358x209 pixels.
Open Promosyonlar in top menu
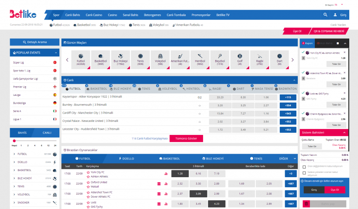pos(201,15)
